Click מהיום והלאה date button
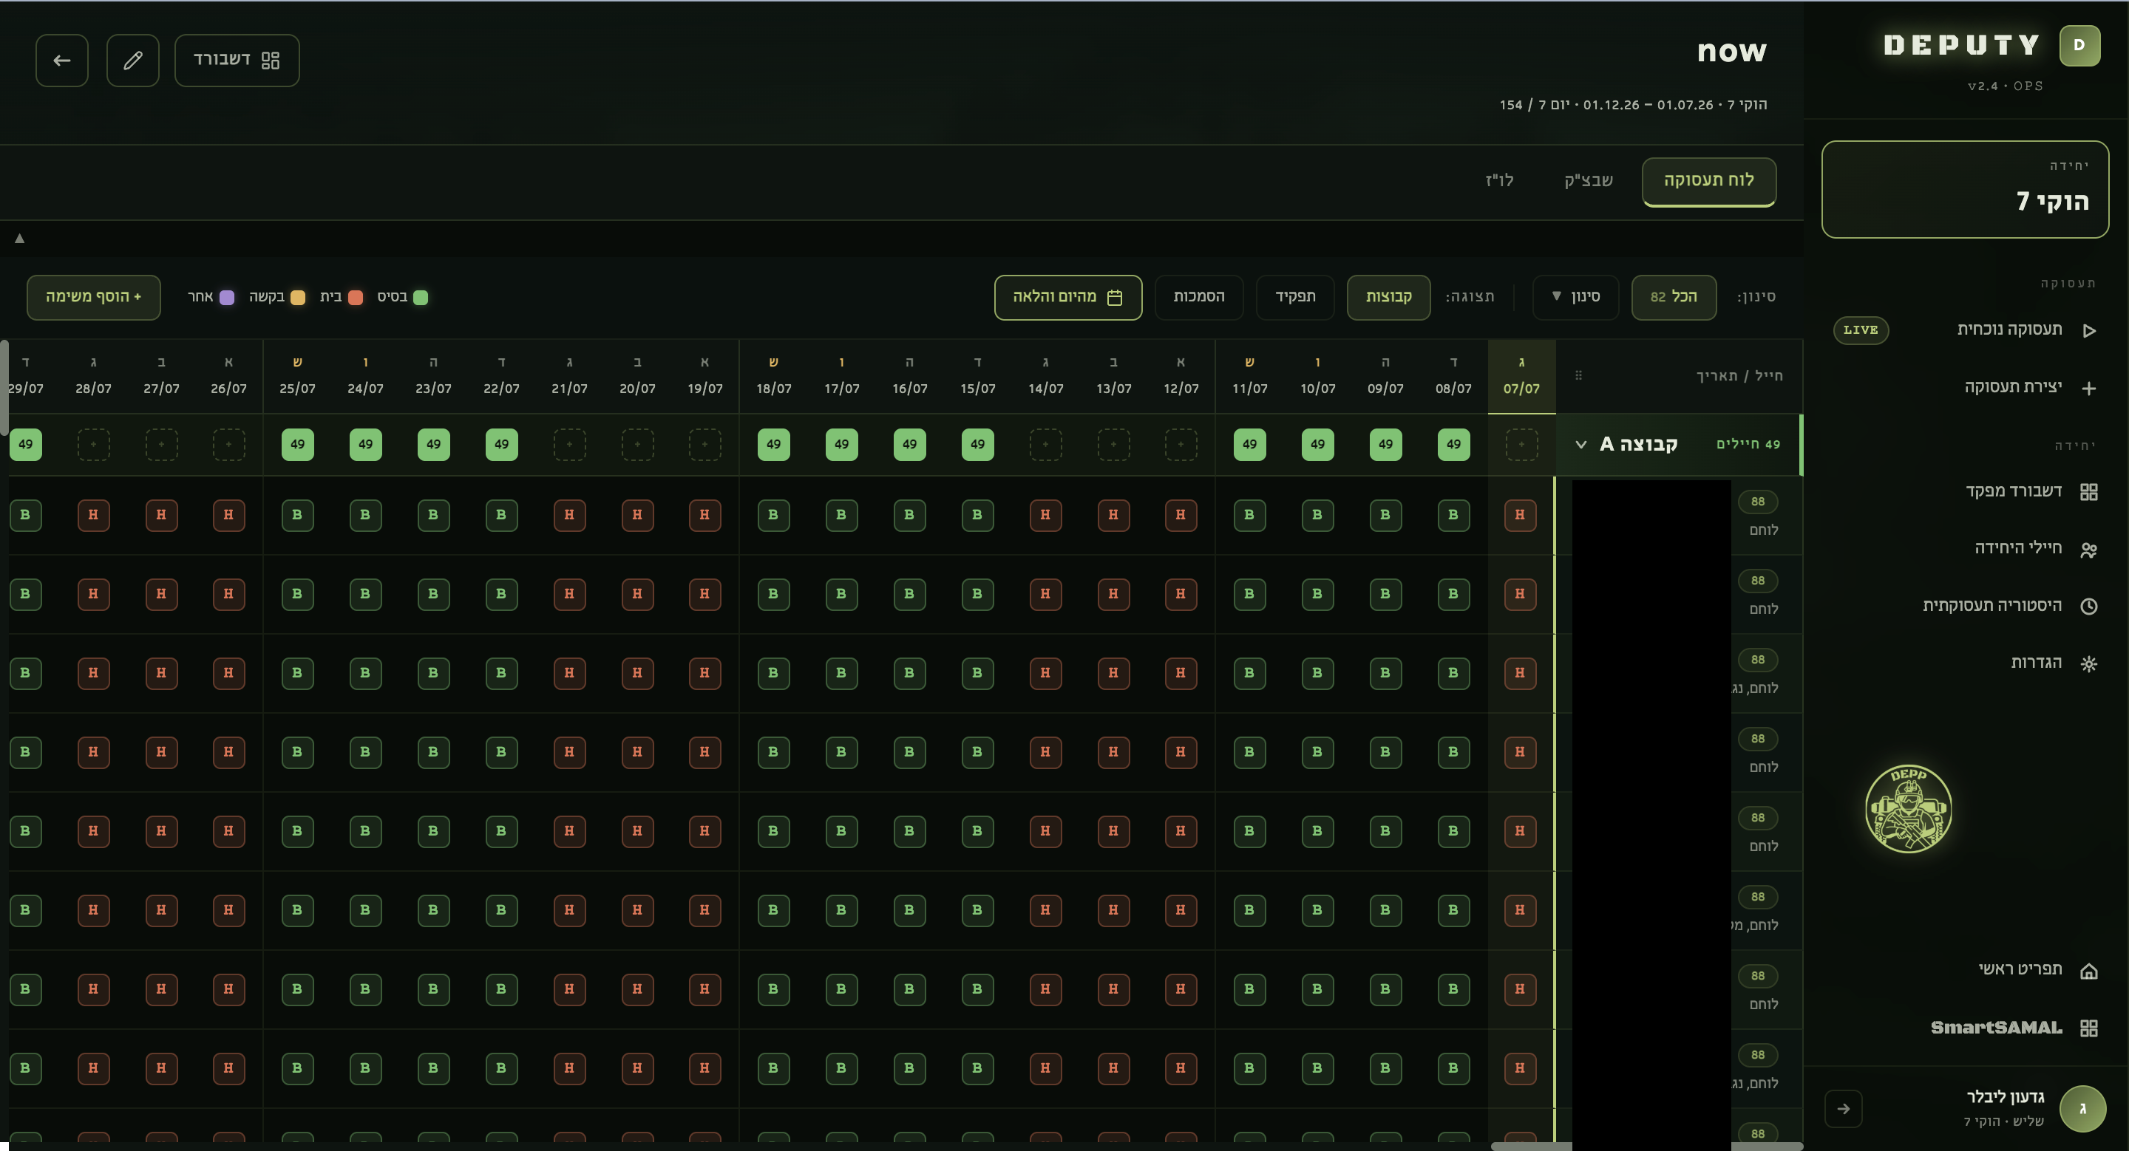Image resolution: width=2129 pixels, height=1151 pixels. pyautogui.click(x=1067, y=297)
